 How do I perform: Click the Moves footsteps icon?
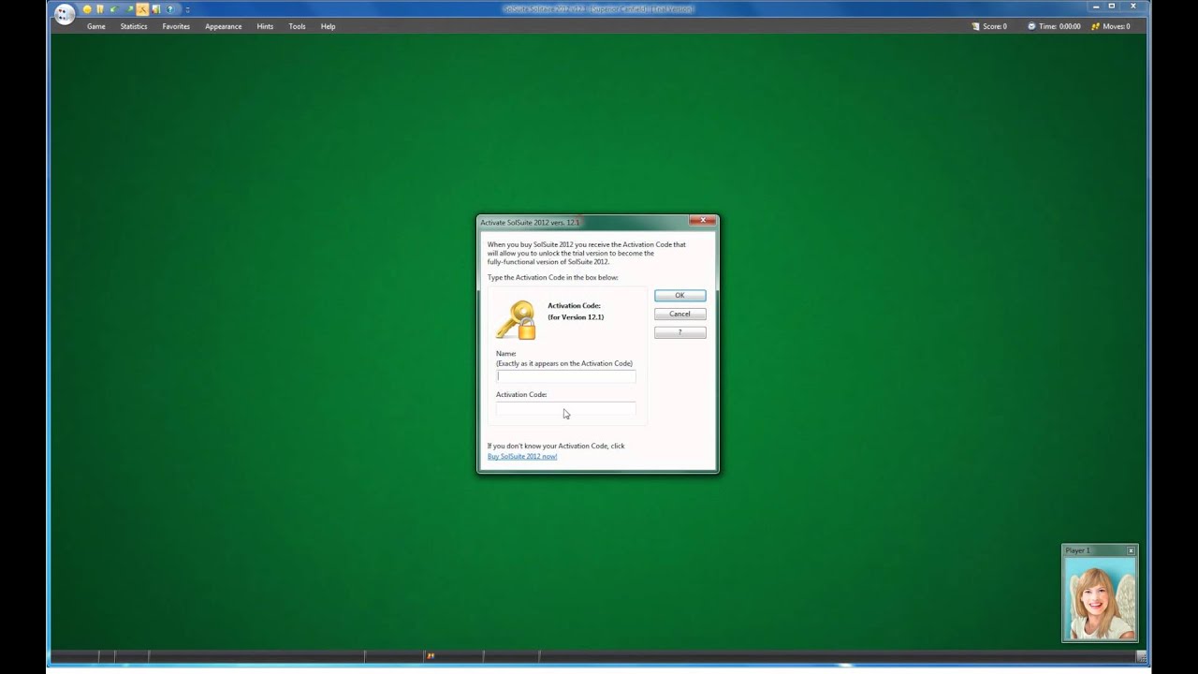[x=1095, y=26]
